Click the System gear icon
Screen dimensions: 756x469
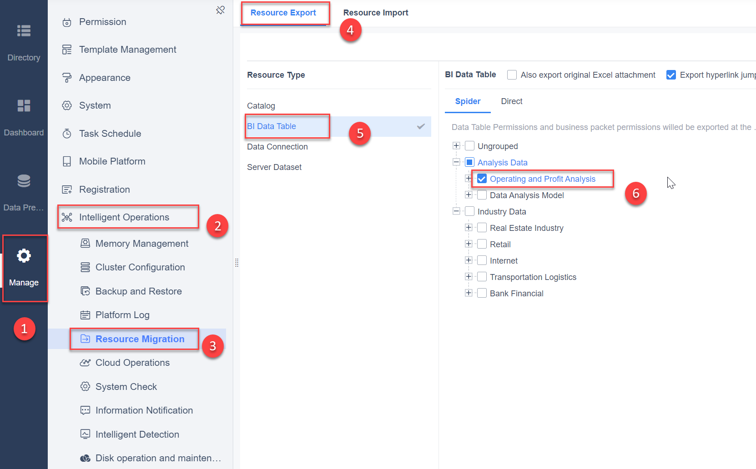pyautogui.click(x=67, y=105)
